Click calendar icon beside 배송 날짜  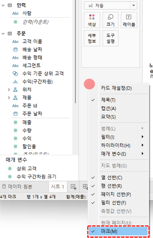tap(15, 49)
